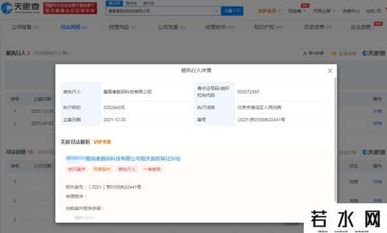
Task: Select the 查公司 search tab
Action: [x=114, y=3]
